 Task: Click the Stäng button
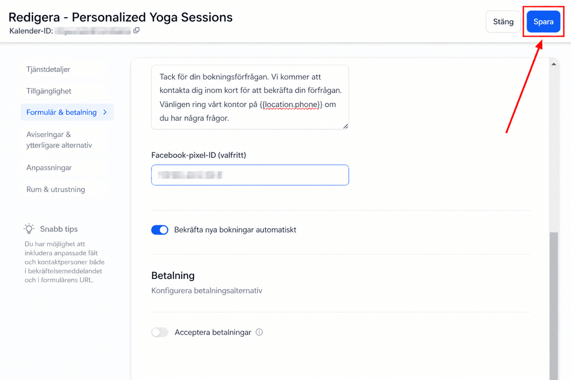point(503,22)
